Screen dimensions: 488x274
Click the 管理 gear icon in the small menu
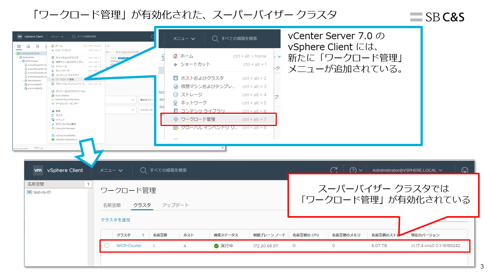pyautogui.click(x=53, y=111)
